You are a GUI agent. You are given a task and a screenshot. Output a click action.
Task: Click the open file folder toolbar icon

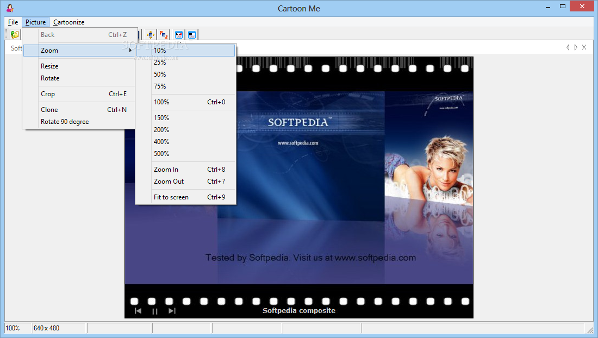15,35
